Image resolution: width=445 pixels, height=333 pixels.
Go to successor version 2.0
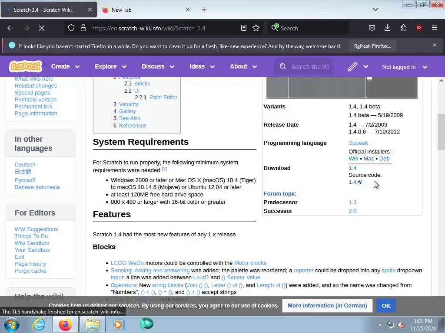click(x=352, y=211)
